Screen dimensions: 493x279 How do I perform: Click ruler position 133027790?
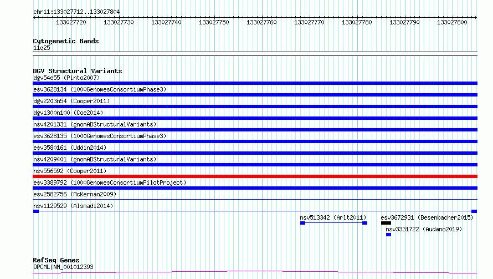point(405,22)
